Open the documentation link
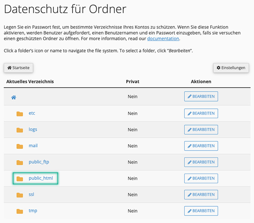The height and width of the screenshot is (223, 254). pos(163,39)
